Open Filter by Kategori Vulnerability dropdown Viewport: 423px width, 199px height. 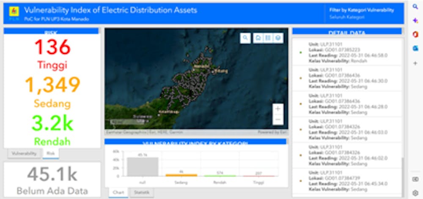362,14
